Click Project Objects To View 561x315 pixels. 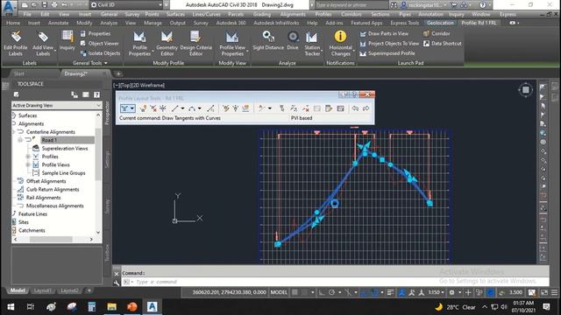[389, 44]
